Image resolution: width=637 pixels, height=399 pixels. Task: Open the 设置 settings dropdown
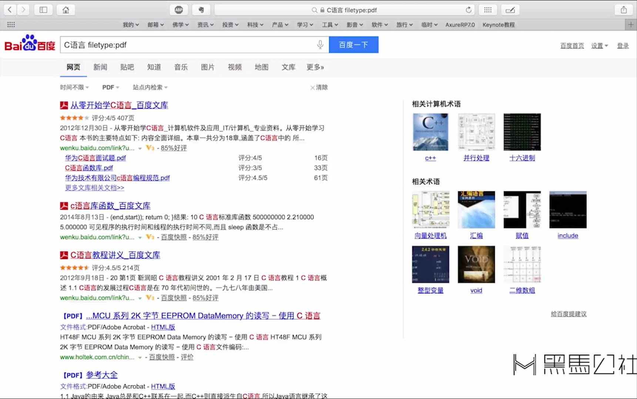[x=599, y=46]
